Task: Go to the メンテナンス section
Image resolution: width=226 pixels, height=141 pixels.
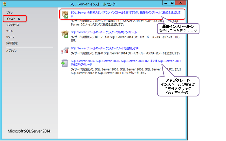Action: tap(13, 25)
